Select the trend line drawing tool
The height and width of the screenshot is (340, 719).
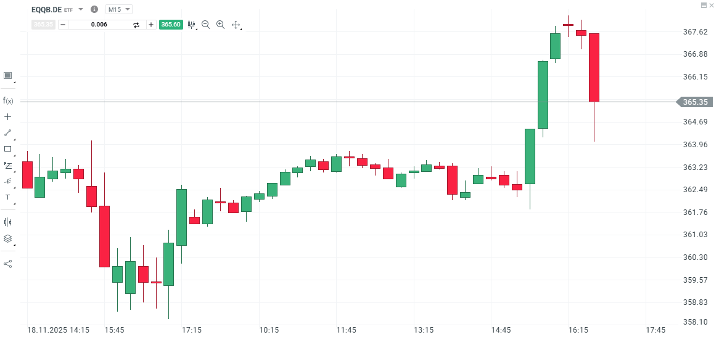tap(8, 132)
